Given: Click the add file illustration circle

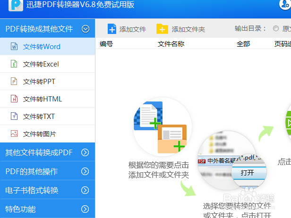Looking at the screenshot, I should 163,126.
